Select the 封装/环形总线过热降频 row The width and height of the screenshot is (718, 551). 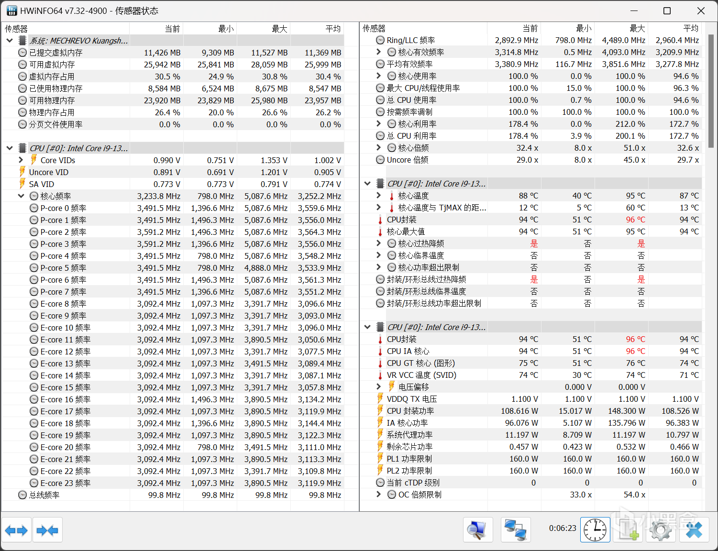530,279
